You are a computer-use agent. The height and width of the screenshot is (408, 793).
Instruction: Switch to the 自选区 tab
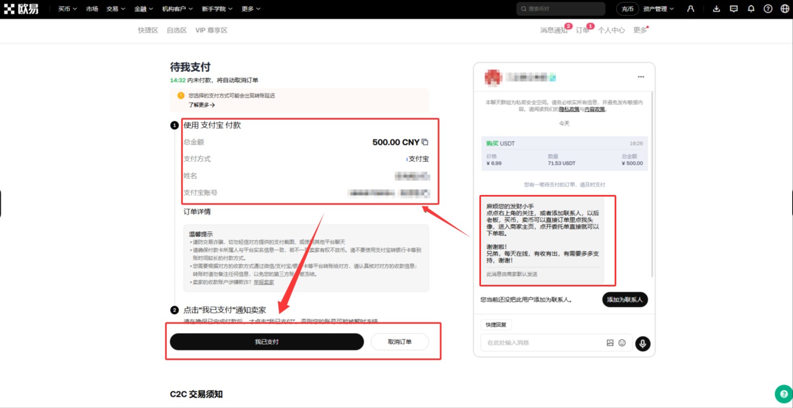coord(177,30)
